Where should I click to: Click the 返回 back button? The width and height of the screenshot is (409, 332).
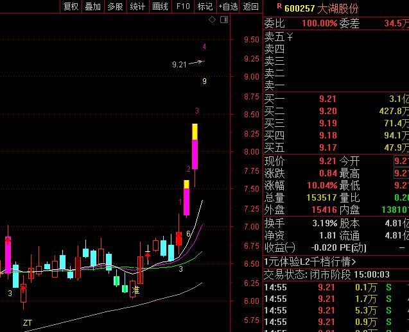[251, 6]
